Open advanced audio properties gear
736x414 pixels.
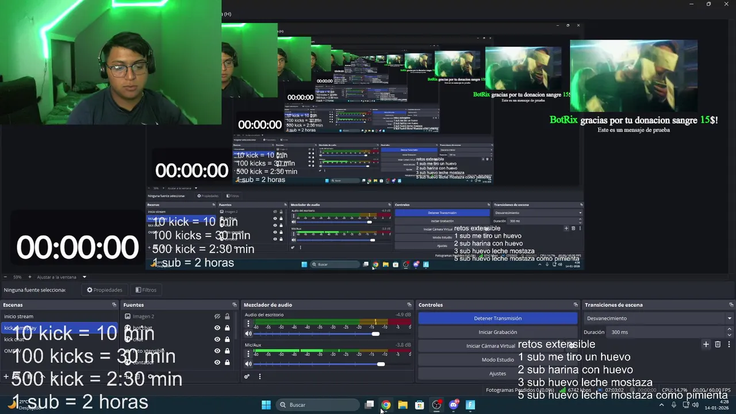click(x=247, y=377)
